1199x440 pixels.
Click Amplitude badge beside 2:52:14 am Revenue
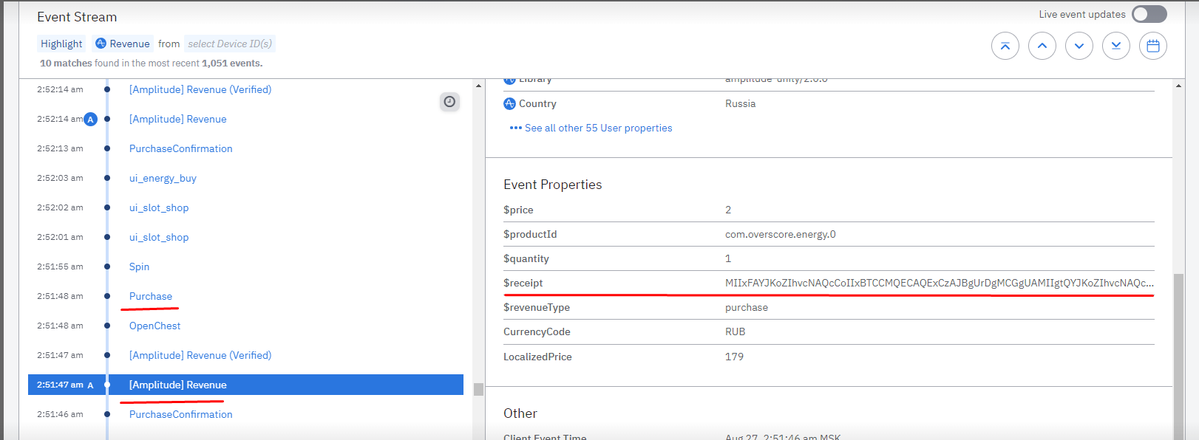pos(90,119)
